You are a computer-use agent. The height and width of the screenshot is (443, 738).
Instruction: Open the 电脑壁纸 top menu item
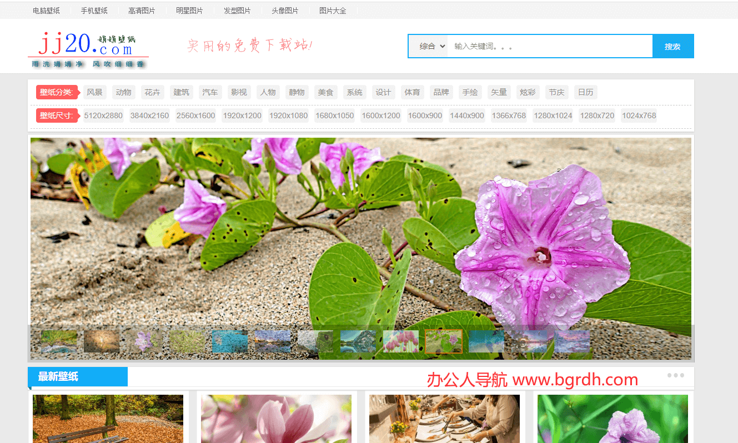(46, 11)
